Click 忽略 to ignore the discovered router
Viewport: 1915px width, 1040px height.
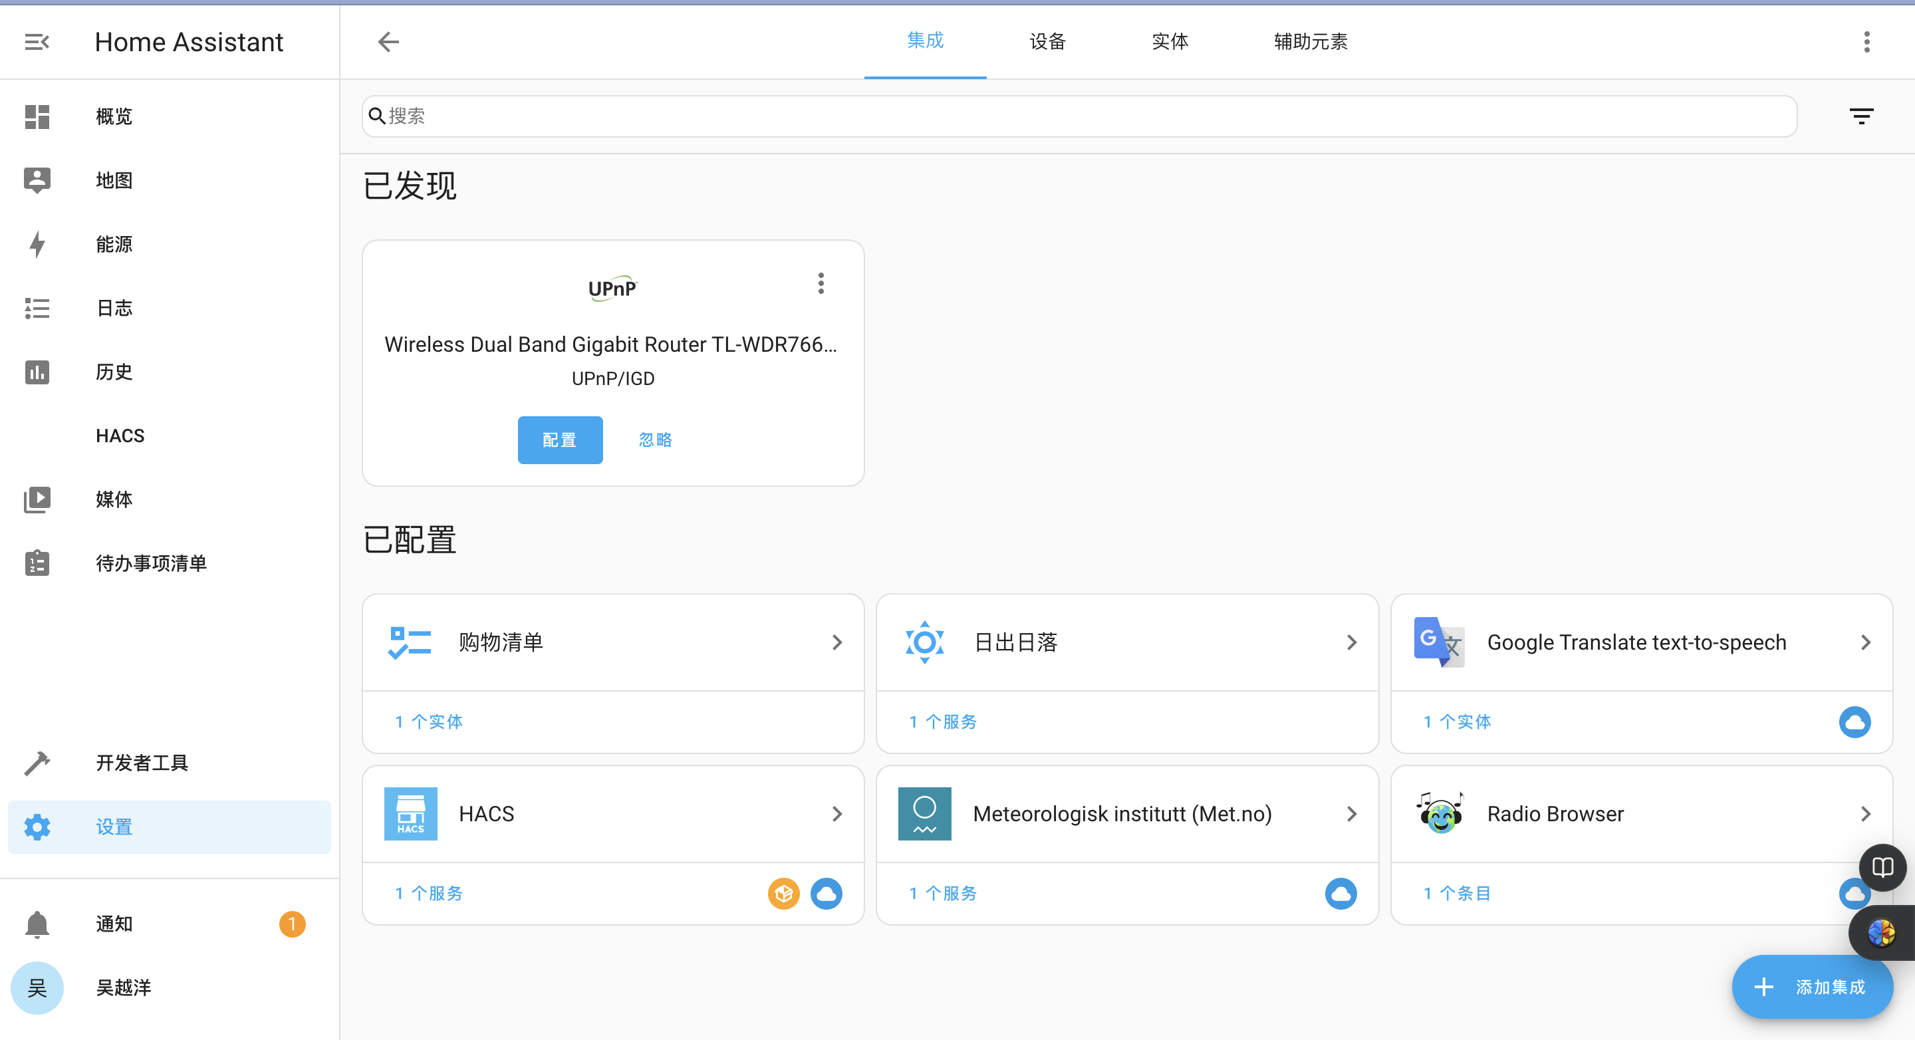[x=655, y=440]
